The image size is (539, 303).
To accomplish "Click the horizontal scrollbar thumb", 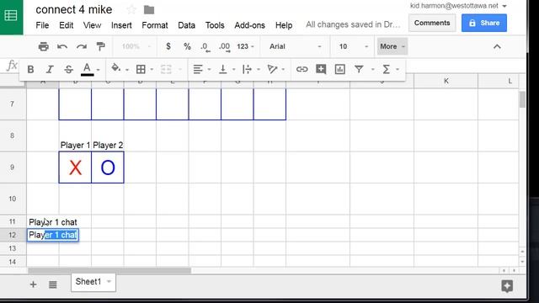I will point(109,271).
